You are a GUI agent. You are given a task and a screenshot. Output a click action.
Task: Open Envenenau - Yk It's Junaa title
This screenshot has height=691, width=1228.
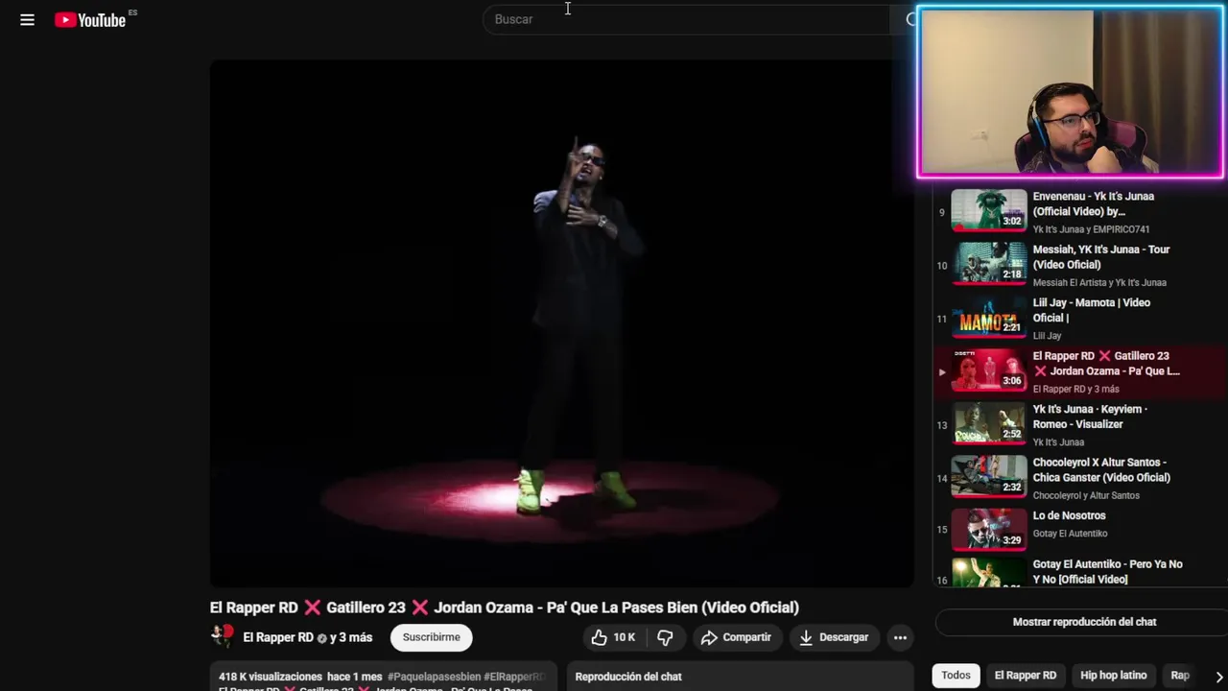(1093, 203)
